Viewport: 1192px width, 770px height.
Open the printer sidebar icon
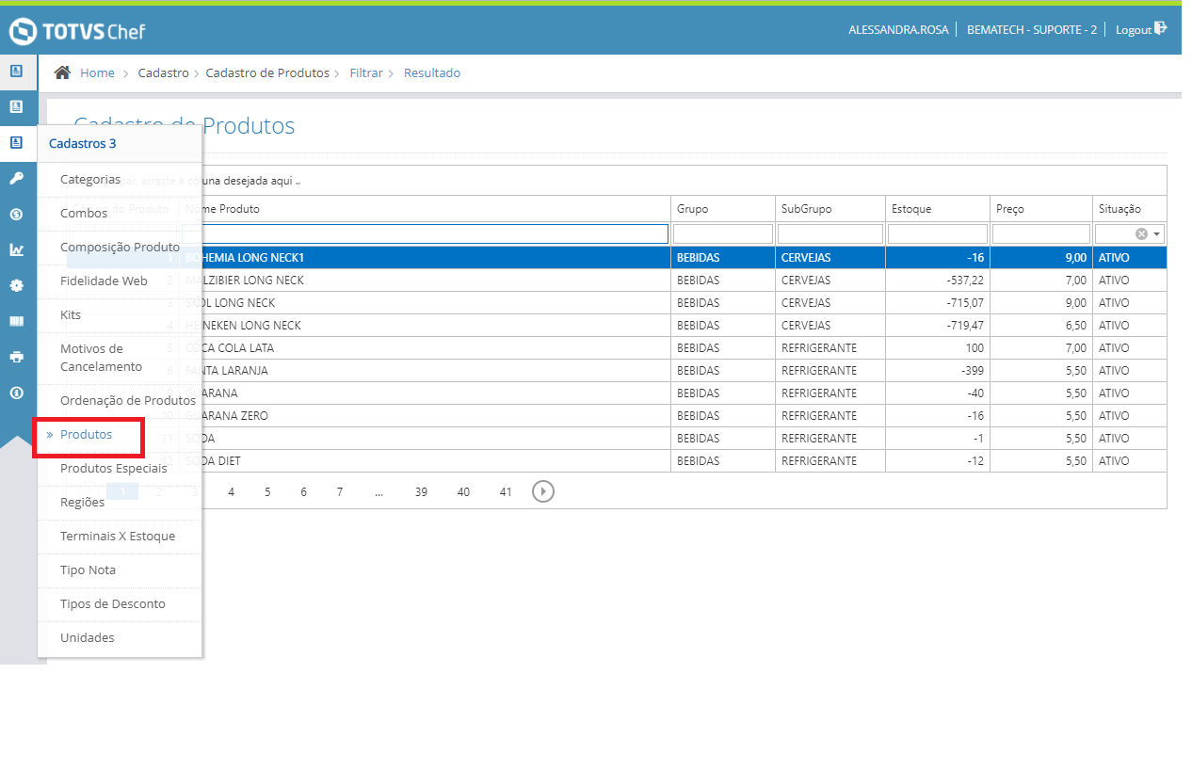(x=16, y=357)
